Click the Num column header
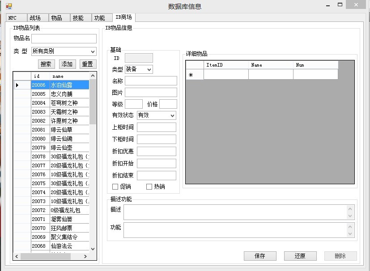The image size is (370, 271). (x=316, y=65)
